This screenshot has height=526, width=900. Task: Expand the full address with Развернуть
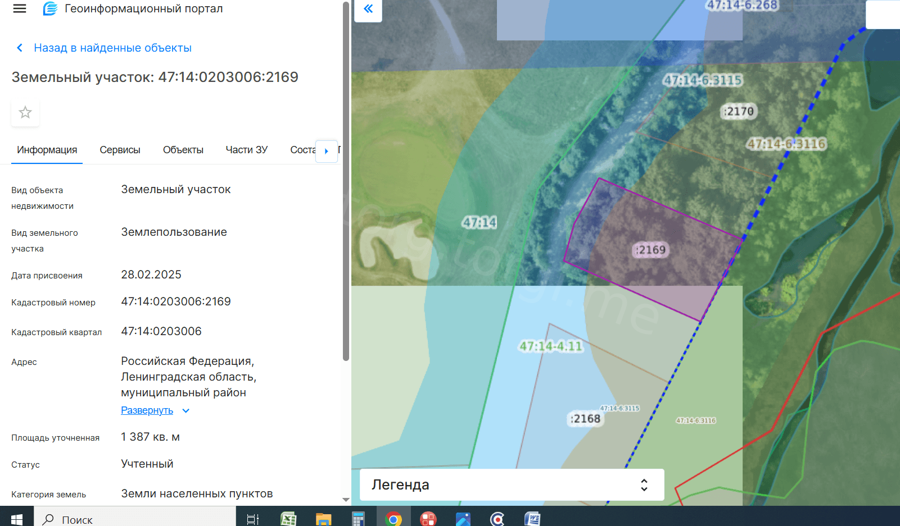click(x=147, y=410)
